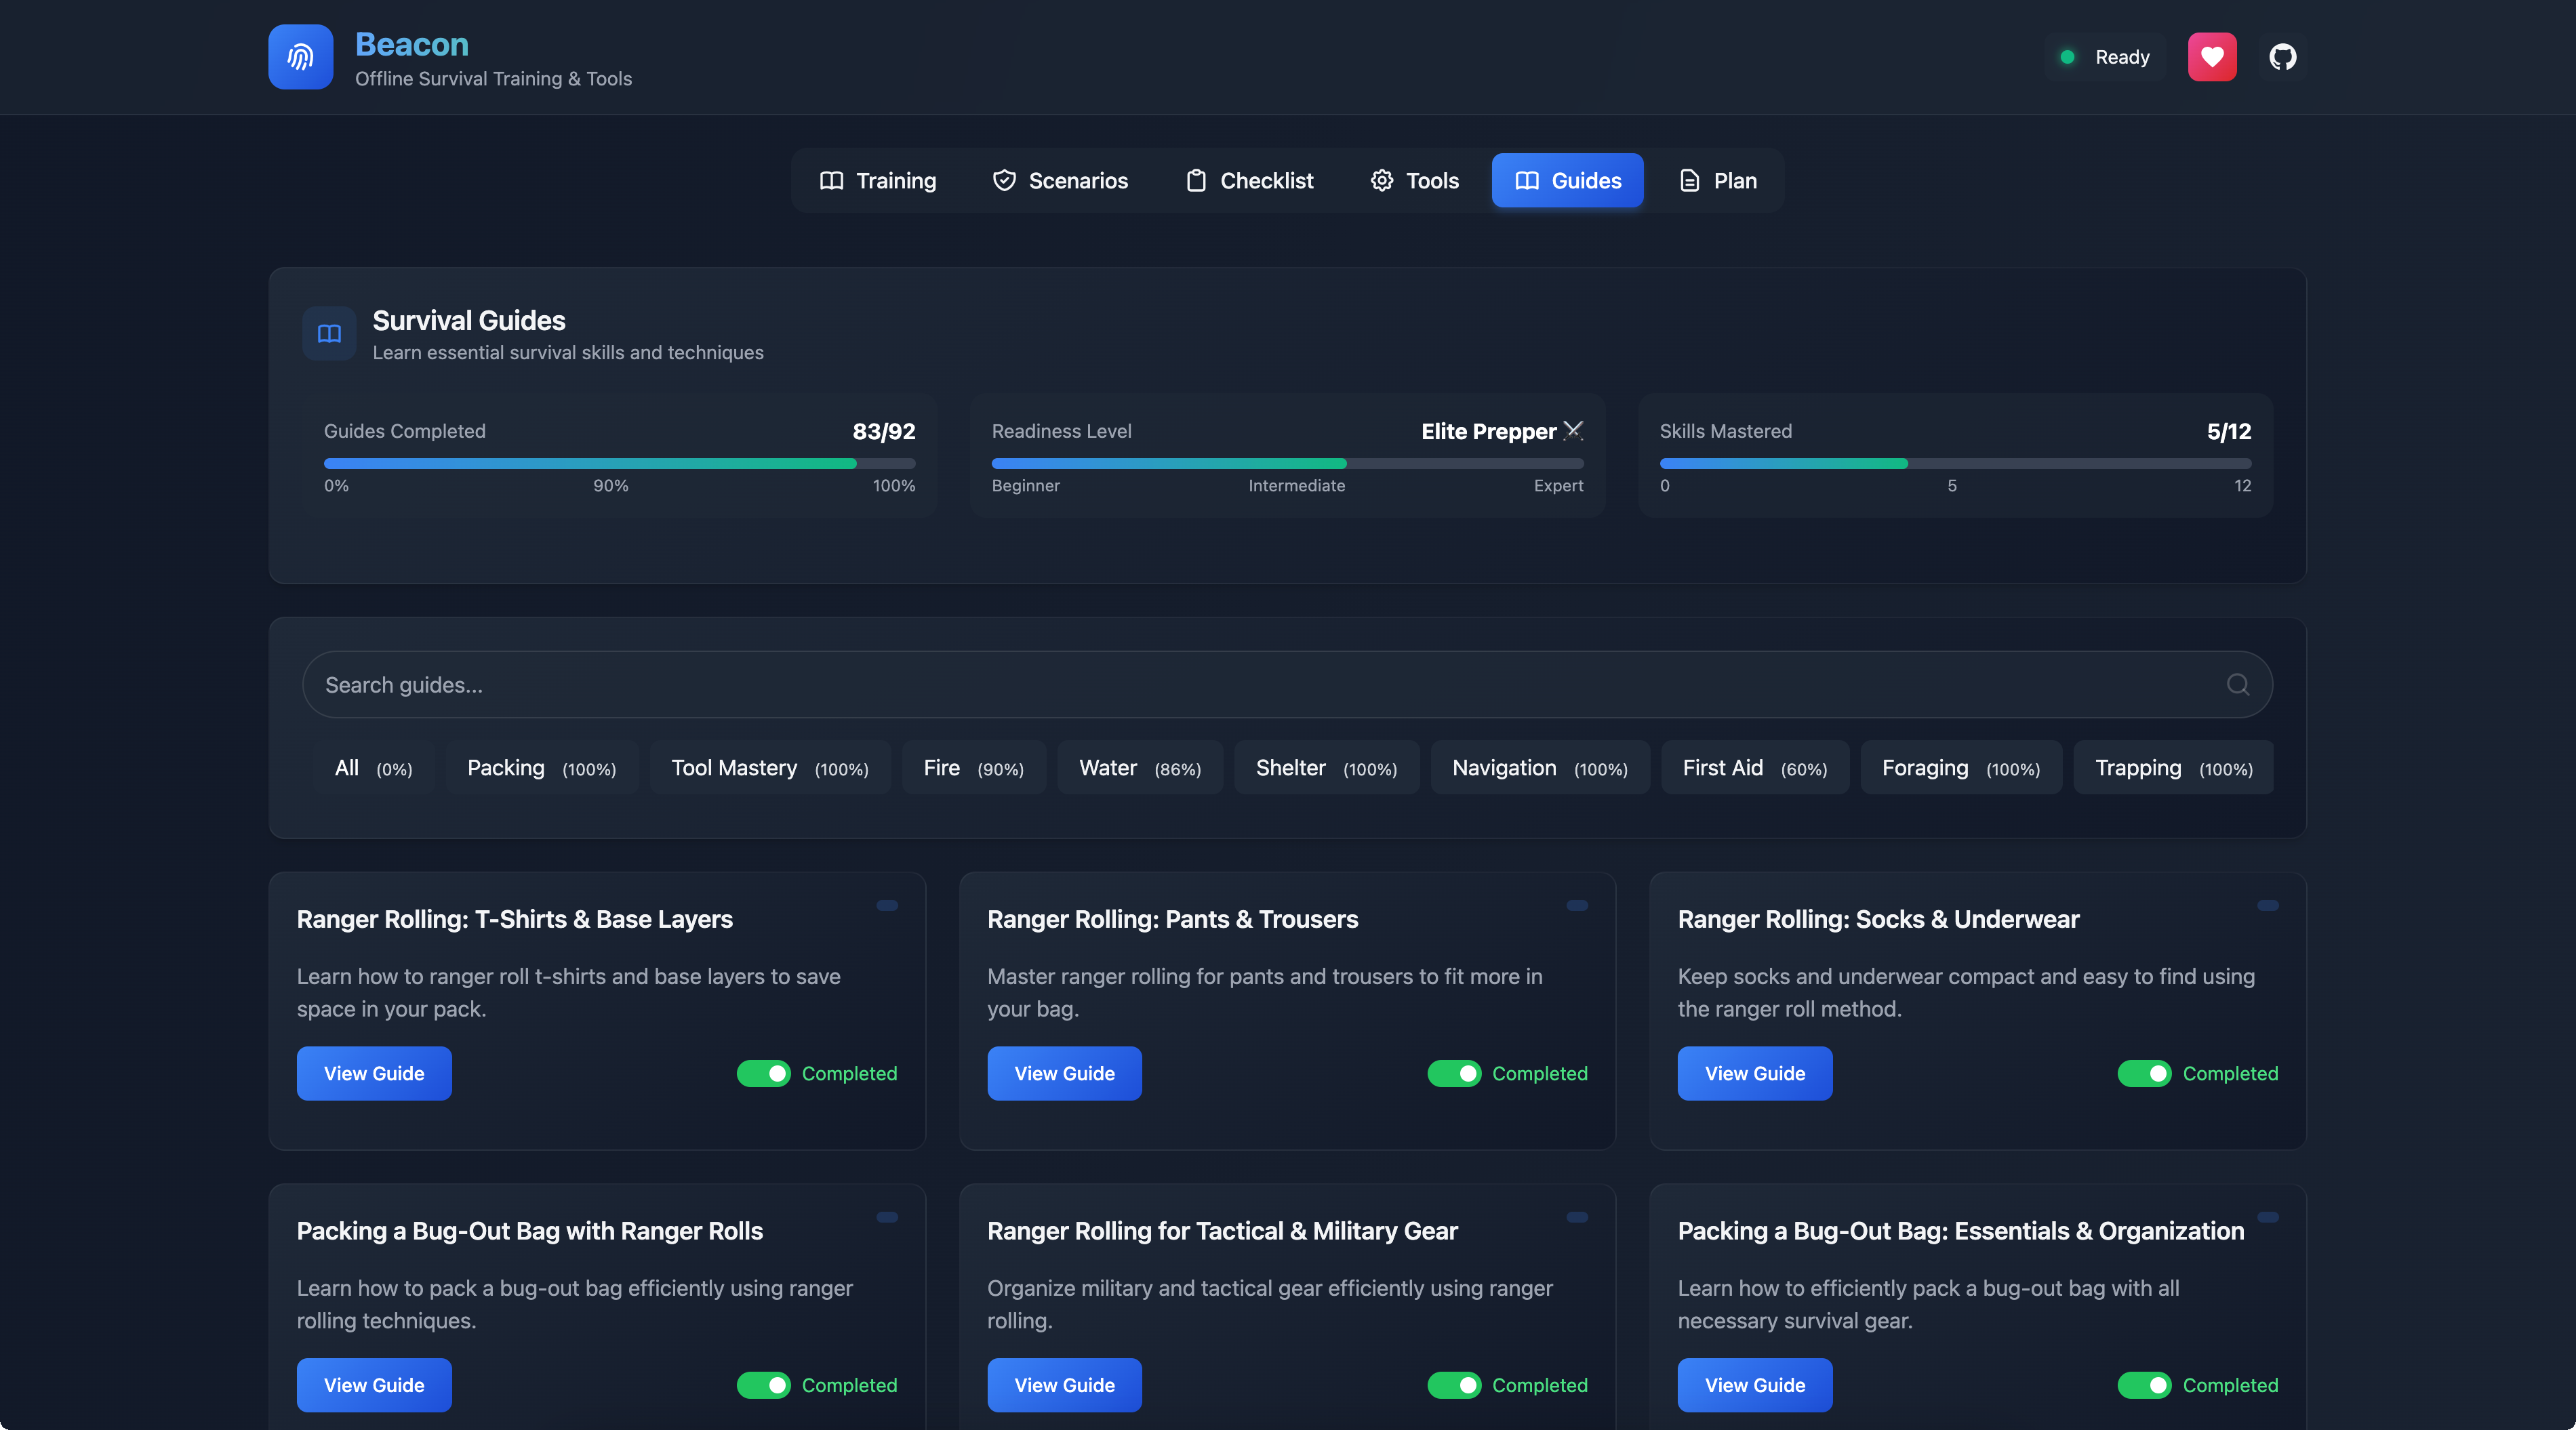Click the green Ready status indicator
Viewport: 2576px width, 1430px height.
(2067, 57)
